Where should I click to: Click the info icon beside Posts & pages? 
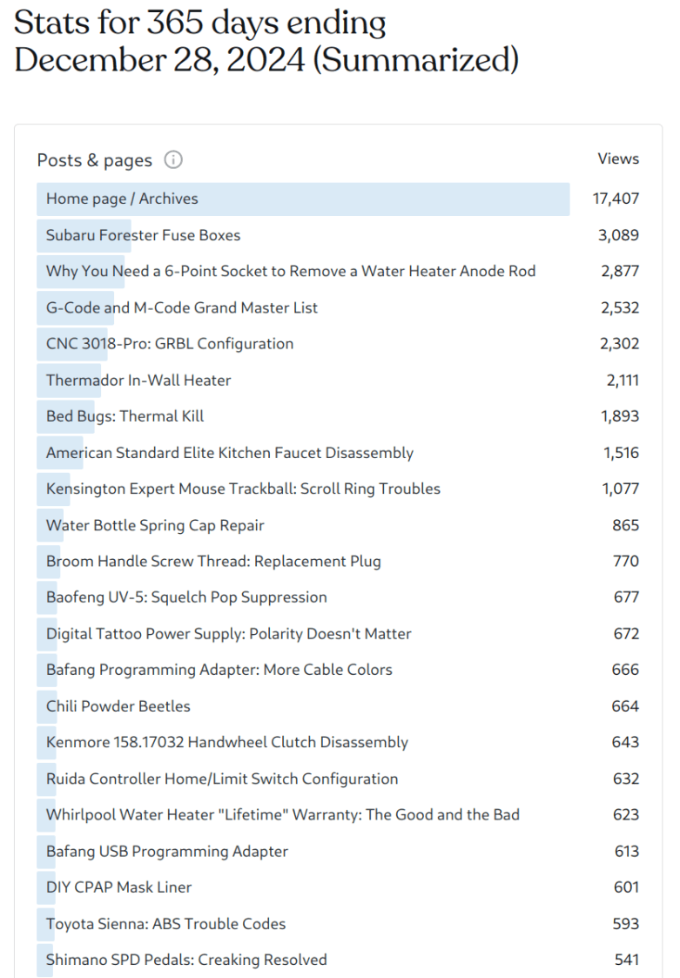tap(172, 160)
